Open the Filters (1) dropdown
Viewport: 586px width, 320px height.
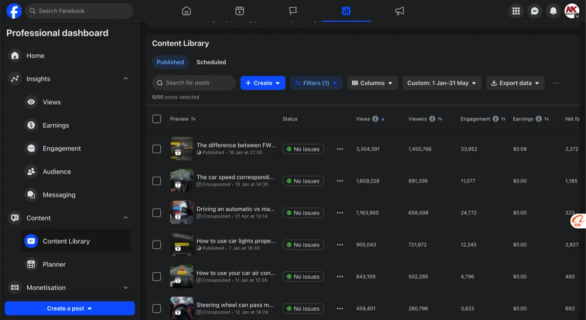(316, 83)
